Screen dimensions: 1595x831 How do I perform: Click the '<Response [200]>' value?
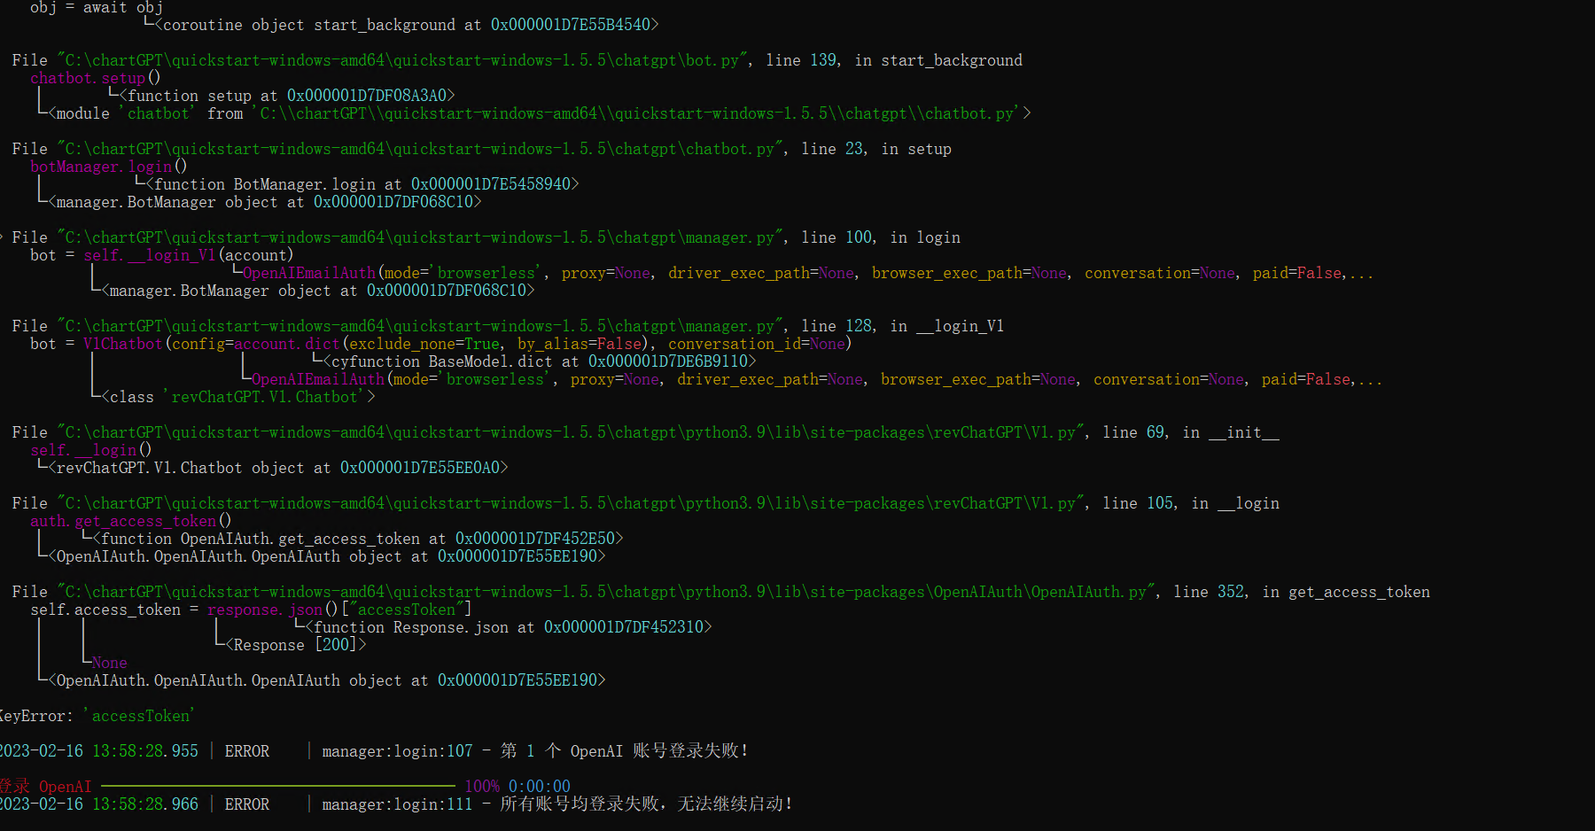point(296,645)
